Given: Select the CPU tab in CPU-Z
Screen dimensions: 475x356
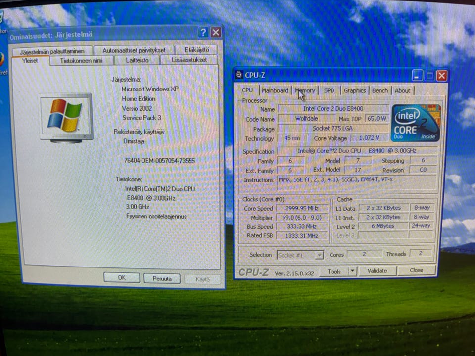Looking at the screenshot, I should point(247,90).
